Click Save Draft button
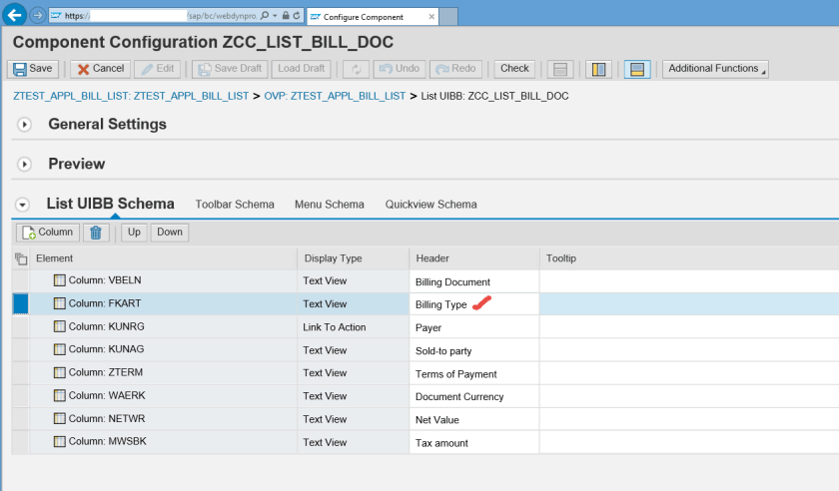 click(x=230, y=69)
